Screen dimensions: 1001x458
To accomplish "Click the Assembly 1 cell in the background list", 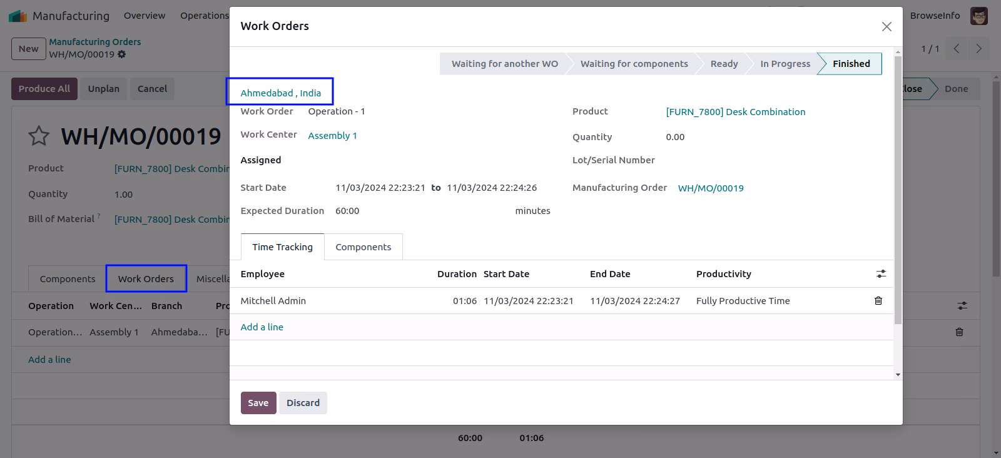I will coord(114,332).
